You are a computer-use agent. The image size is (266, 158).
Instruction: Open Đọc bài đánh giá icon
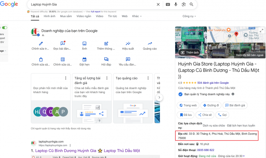[x=63, y=43]
